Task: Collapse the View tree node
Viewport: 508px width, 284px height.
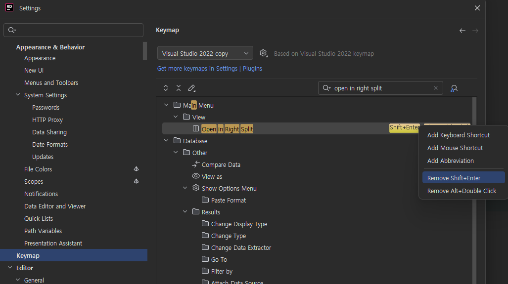Action: [176, 117]
